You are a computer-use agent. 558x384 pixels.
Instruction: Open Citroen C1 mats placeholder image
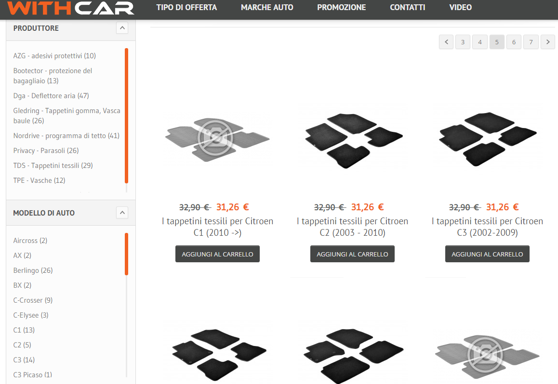217,139
